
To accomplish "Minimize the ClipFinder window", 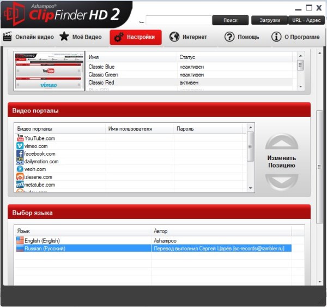I will coord(298,9).
